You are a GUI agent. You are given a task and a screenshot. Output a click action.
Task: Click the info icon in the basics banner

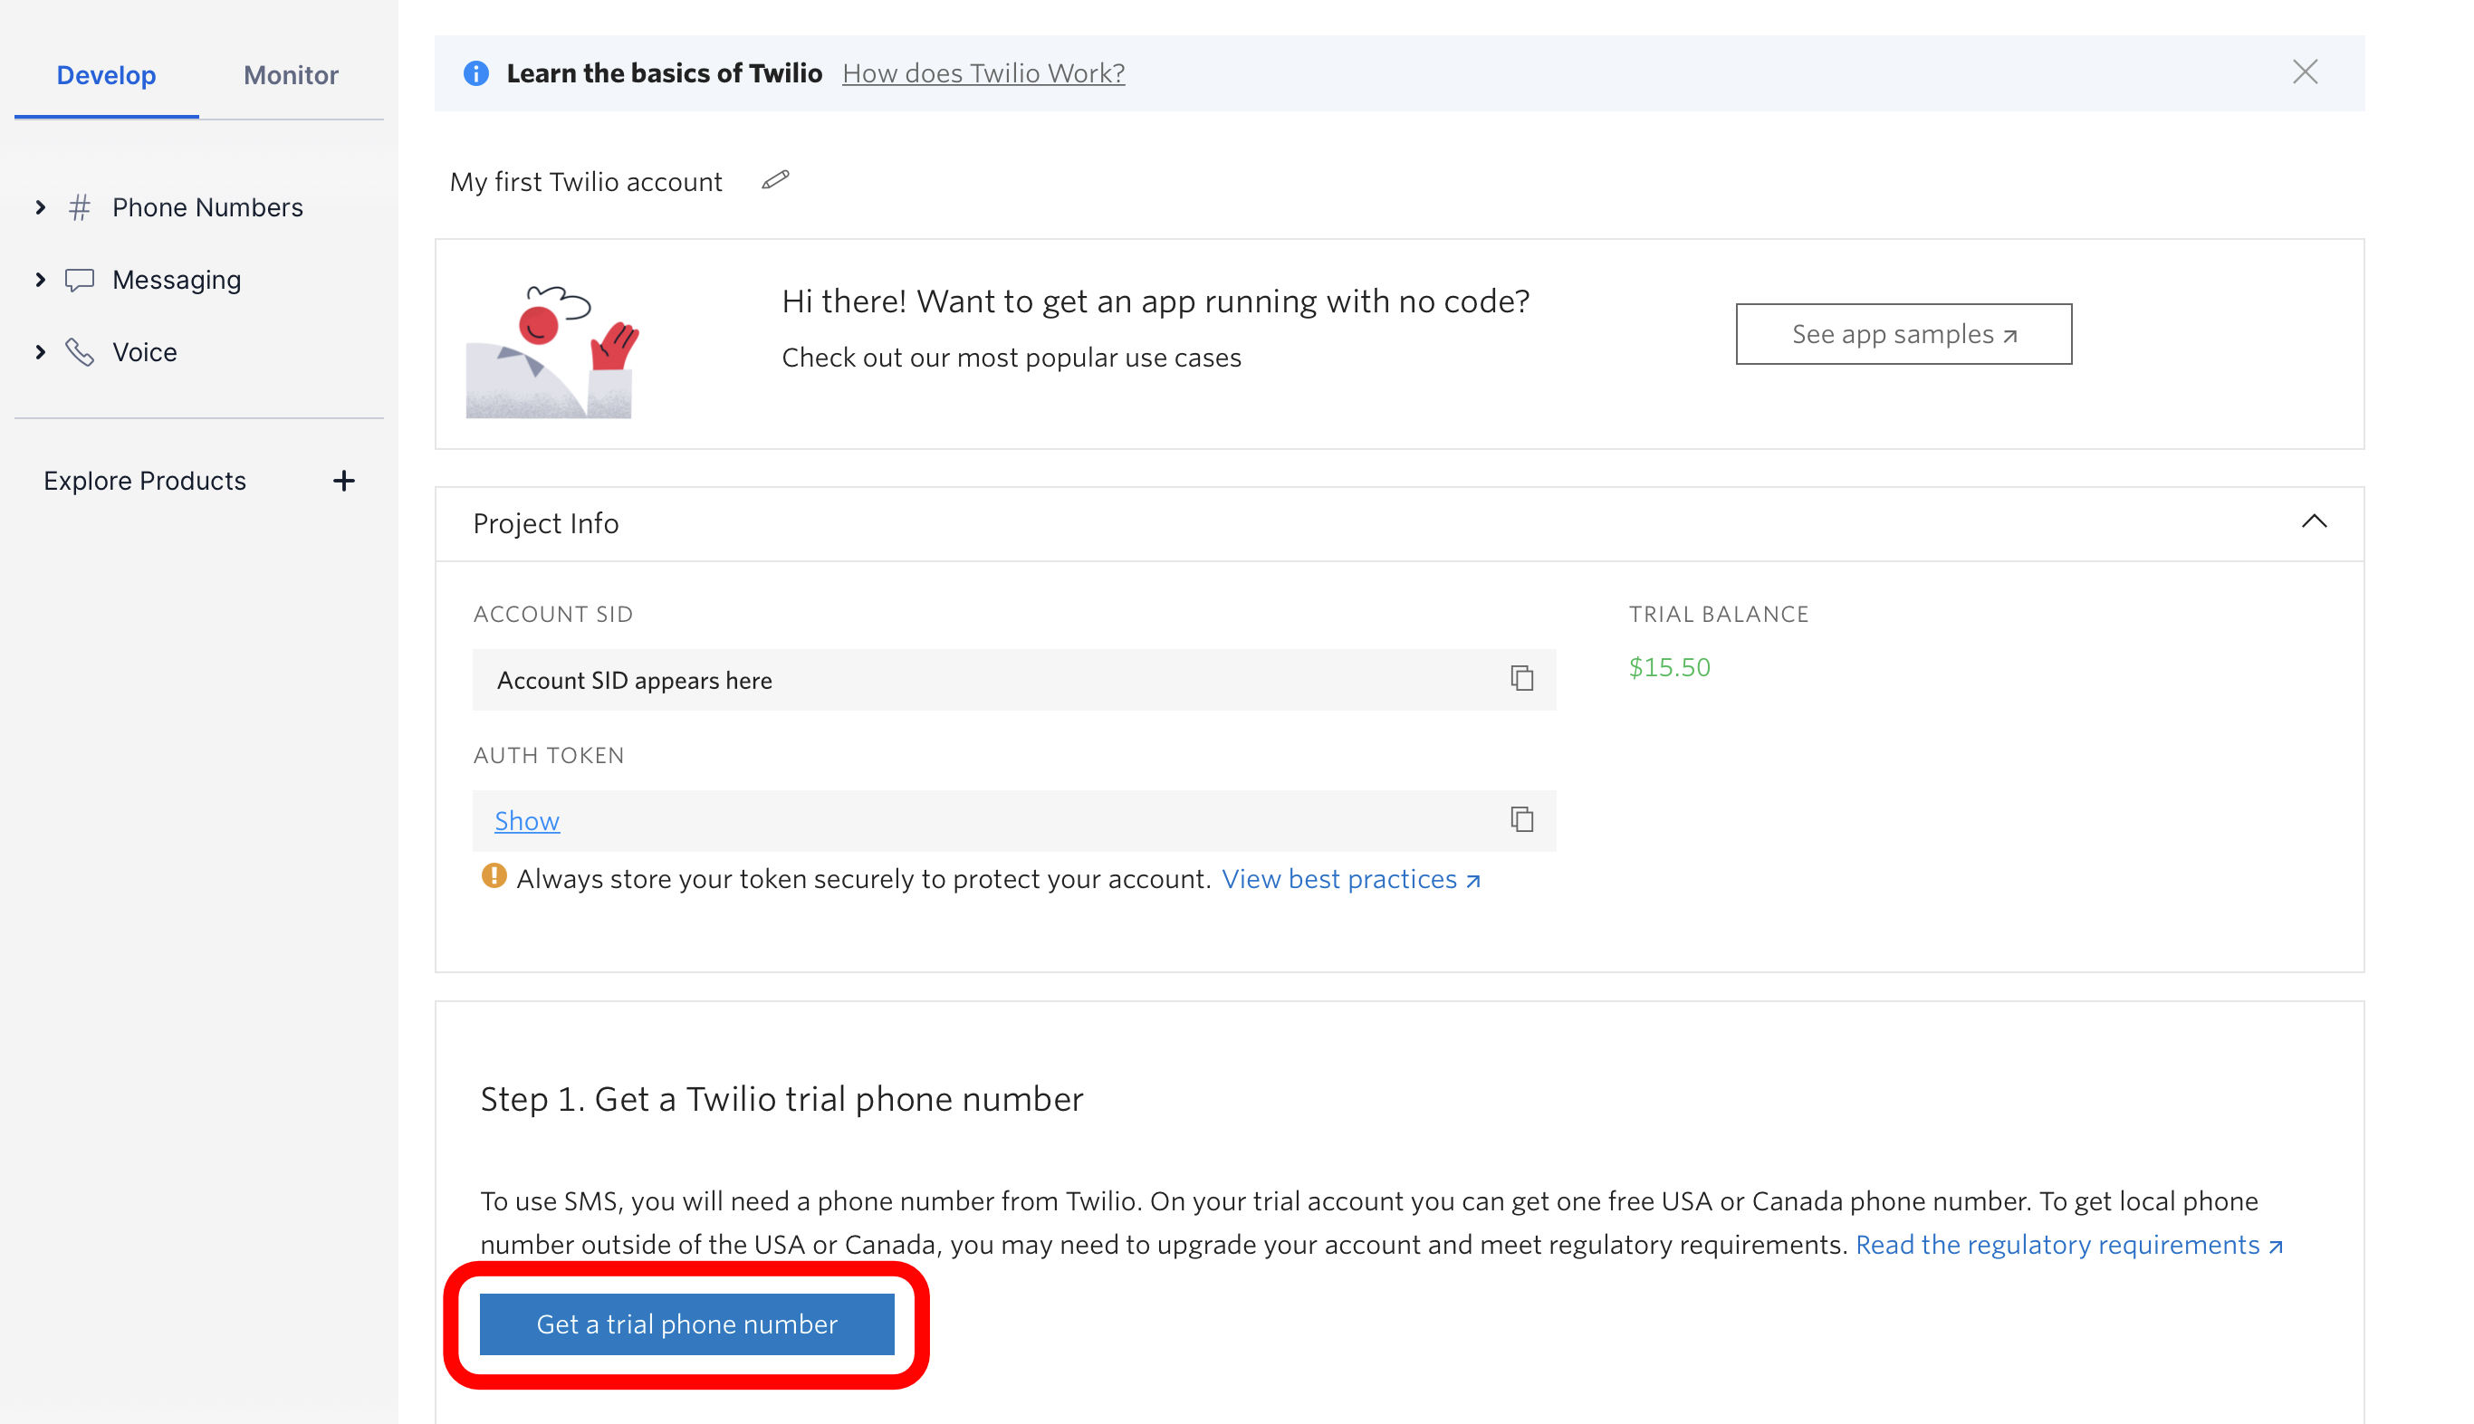[476, 72]
